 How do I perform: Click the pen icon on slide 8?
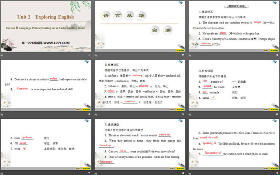tap(181, 164)
